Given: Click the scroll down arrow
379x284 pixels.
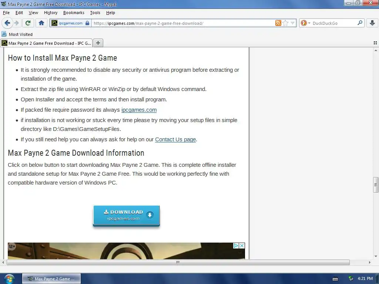Looking at the screenshot, I should coord(376,256).
